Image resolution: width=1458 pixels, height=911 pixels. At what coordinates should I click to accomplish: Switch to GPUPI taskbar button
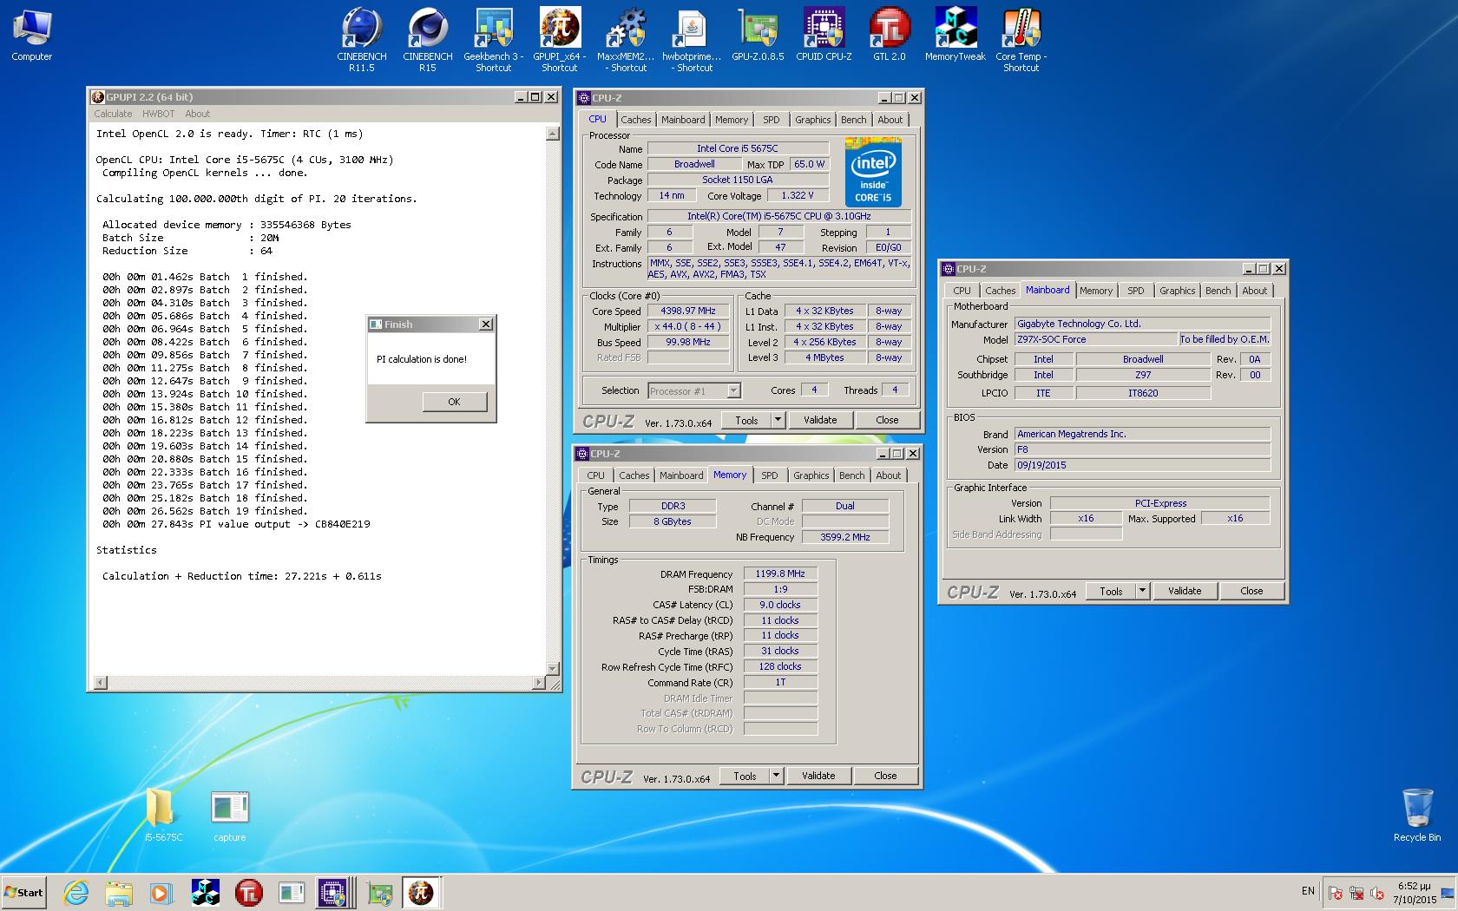point(421,893)
